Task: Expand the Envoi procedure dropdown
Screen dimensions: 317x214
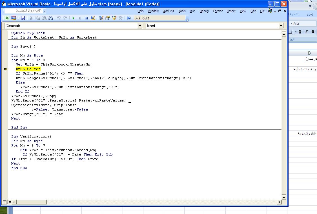Action: (x=281, y=26)
